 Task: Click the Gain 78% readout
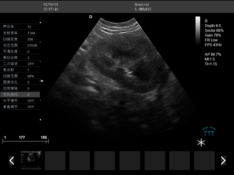[x=213, y=35]
